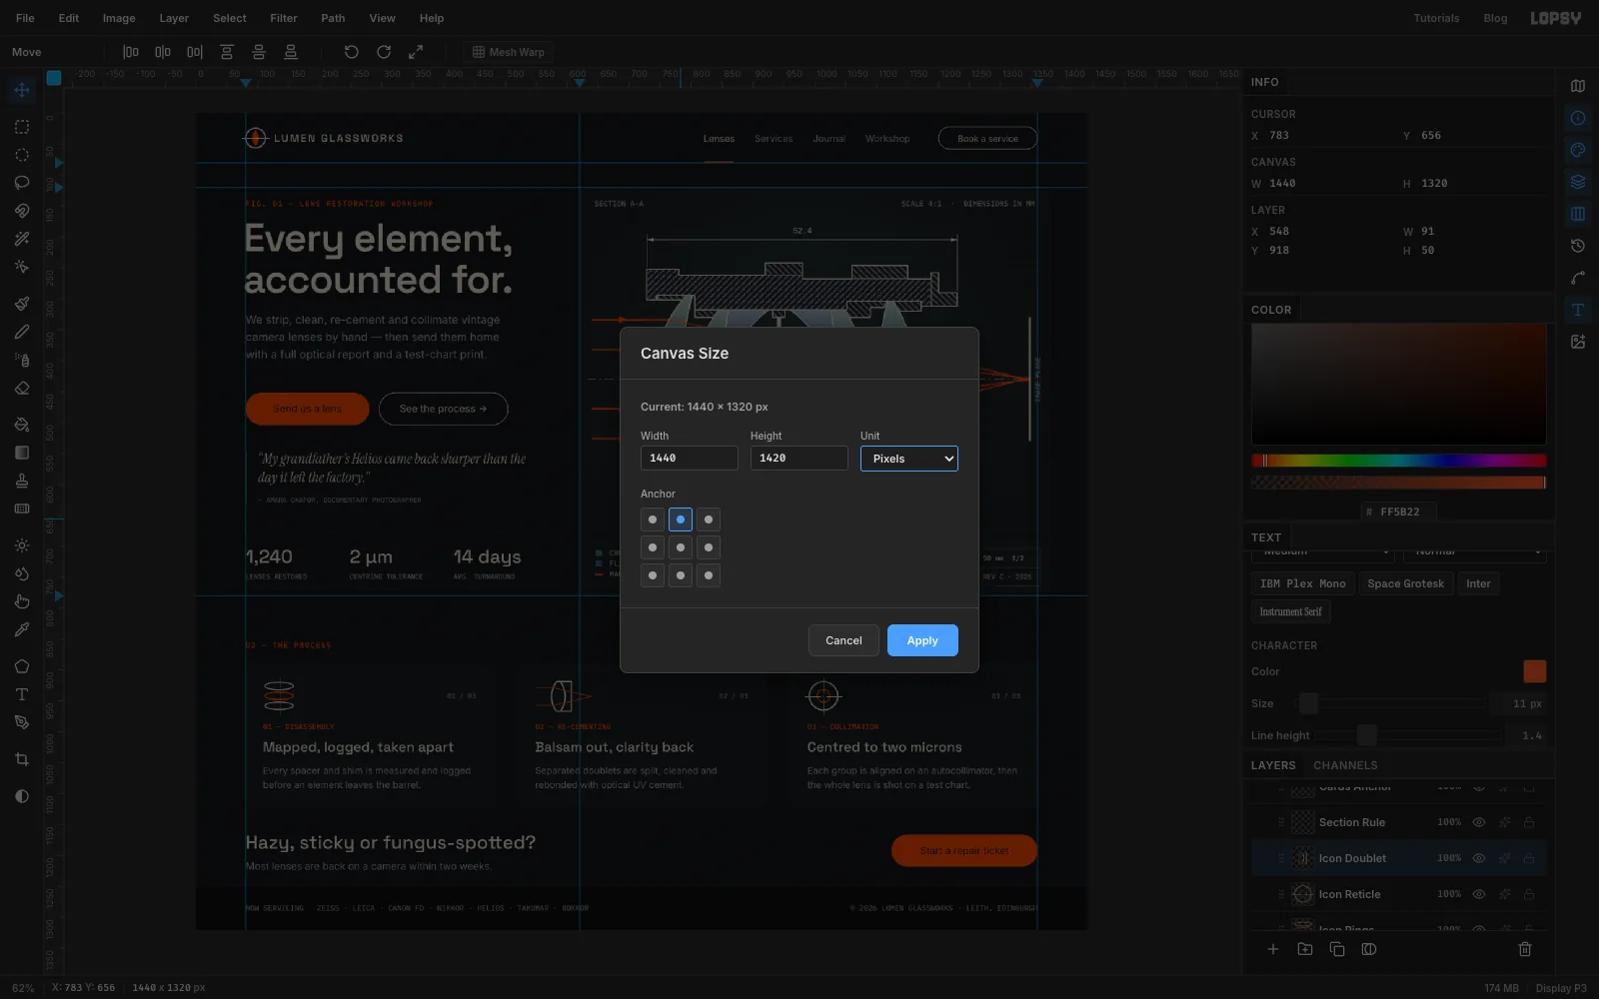Select the paint bucket tool
Image resolution: width=1599 pixels, height=999 pixels.
(22, 425)
